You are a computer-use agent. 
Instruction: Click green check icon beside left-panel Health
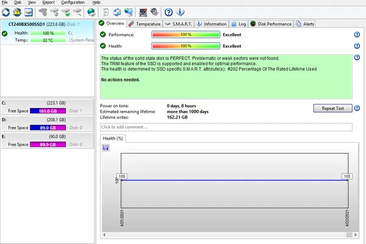4,34
